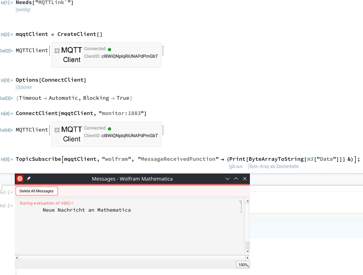This screenshot has height=275, width=363.
Task: Click the Wolfram Mathematica logo icon in Messages window
Action: pyautogui.click(x=20, y=179)
